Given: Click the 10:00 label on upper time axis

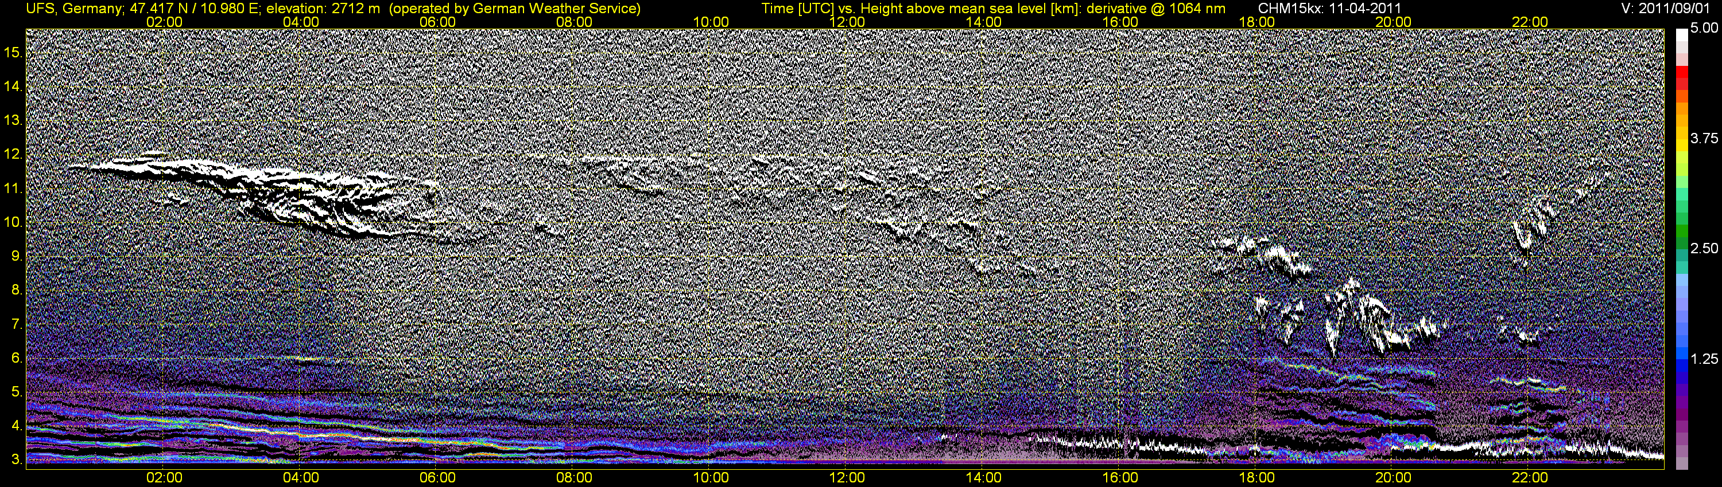Looking at the screenshot, I should click(711, 22).
